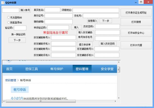Screen dimensions: 154x108
Task: Open the 安全学堂 navigation tab
Action: pos(107,69)
